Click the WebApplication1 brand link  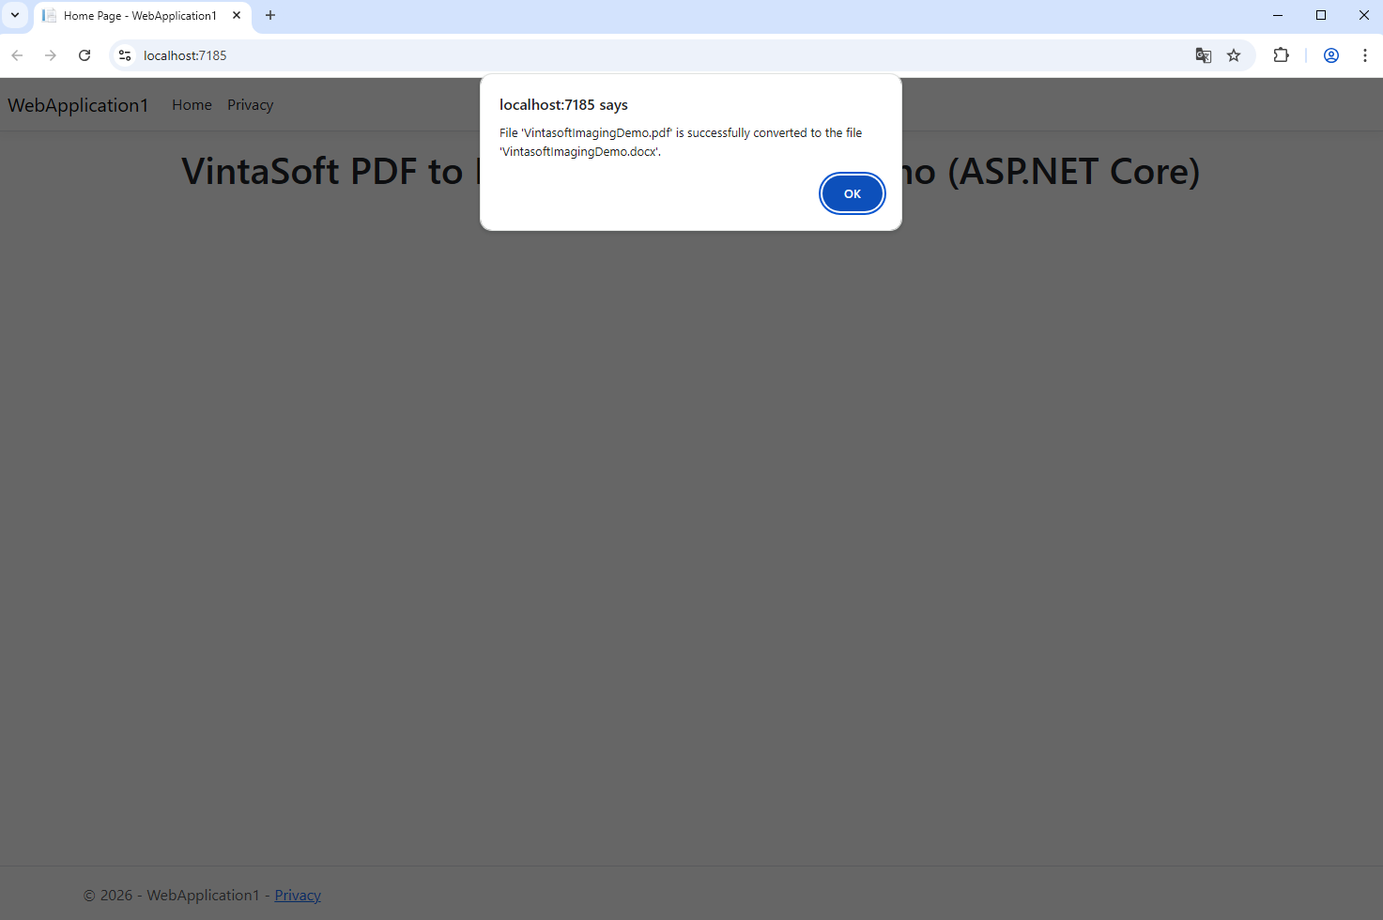pos(78,105)
